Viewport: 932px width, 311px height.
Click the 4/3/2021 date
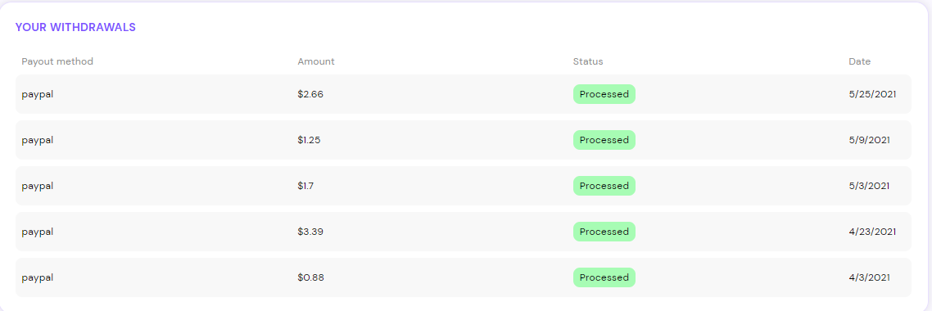pos(870,277)
